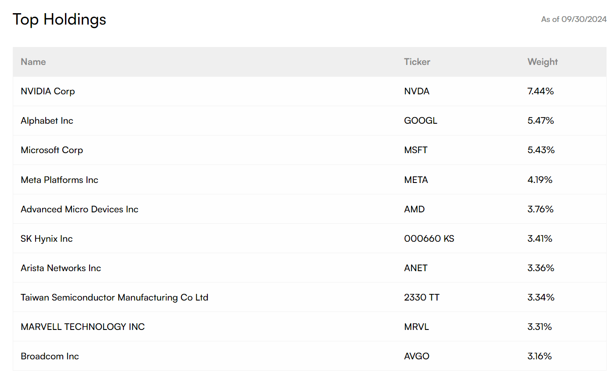
Task: Click the 000660 KS ticker
Action: (429, 239)
